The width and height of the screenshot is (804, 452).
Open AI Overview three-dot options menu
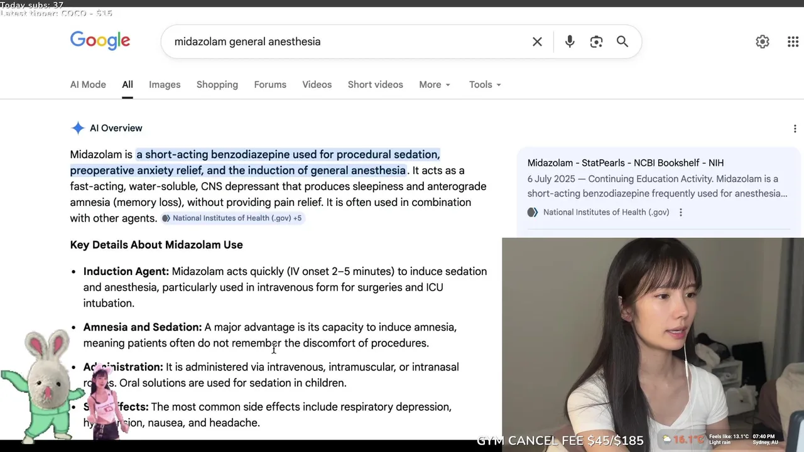click(795, 129)
